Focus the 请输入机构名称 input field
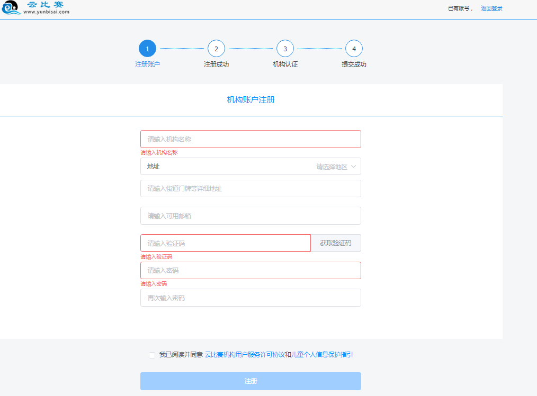This screenshot has width=537, height=396. pos(250,139)
